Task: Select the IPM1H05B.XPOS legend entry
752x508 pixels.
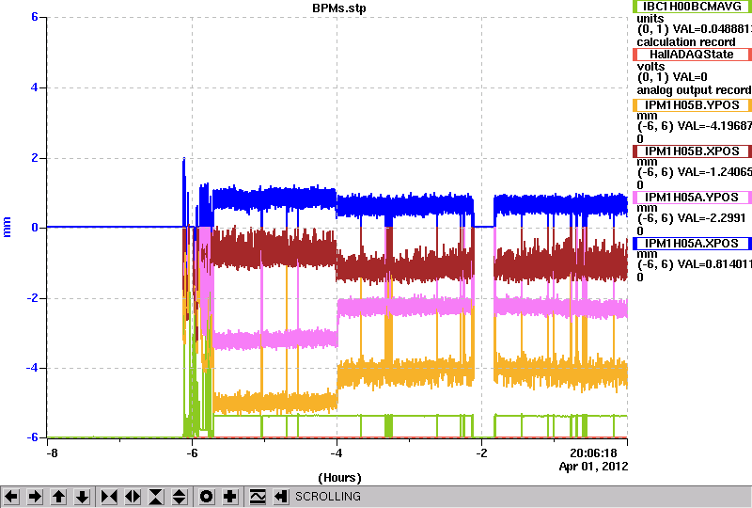Action: tap(692, 151)
